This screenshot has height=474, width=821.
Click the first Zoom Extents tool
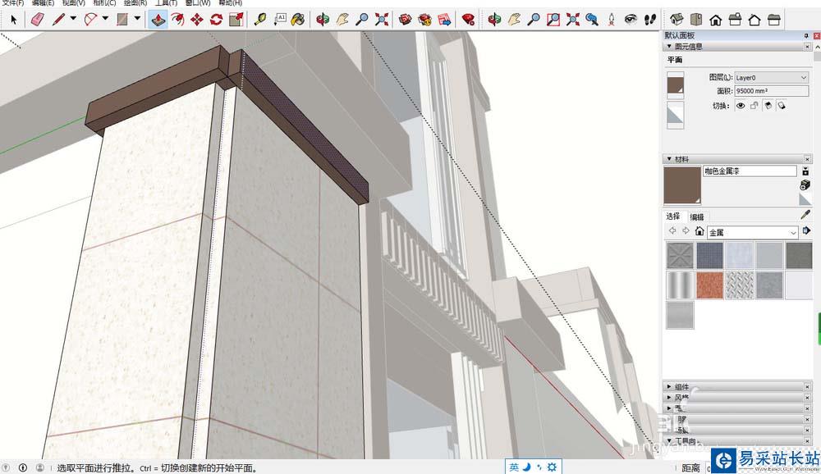click(x=382, y=20)
